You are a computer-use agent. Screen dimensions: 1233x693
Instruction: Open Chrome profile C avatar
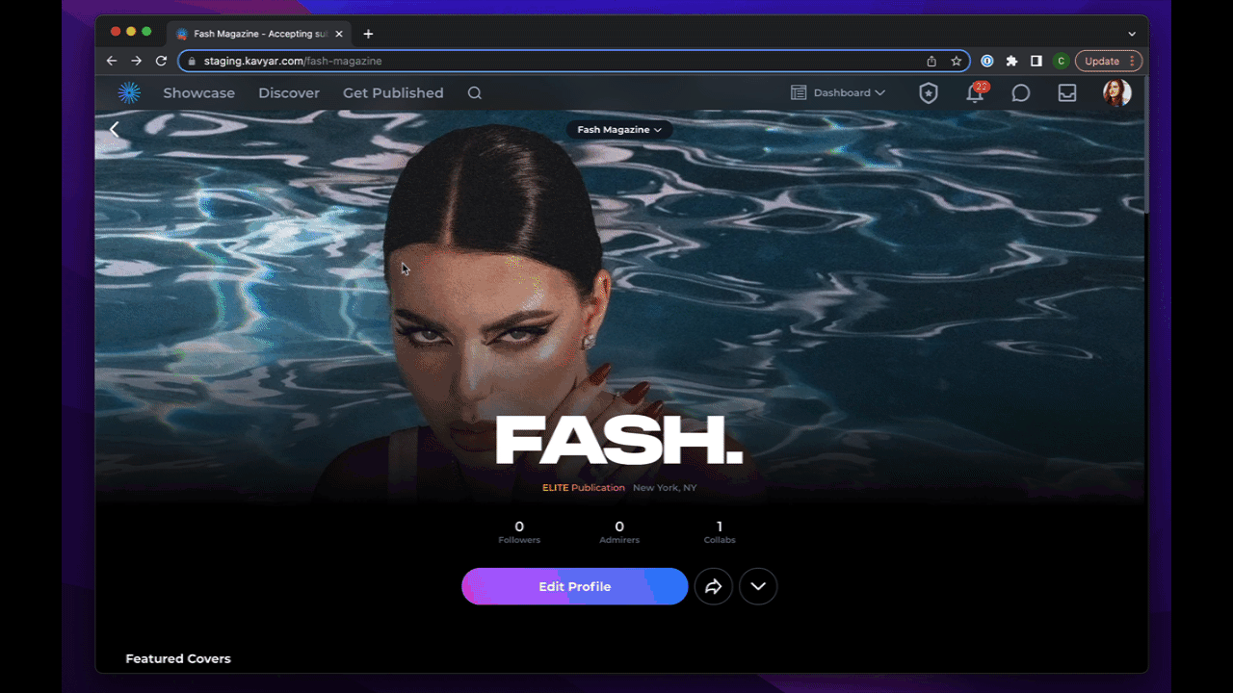[x=1061, y=61]
